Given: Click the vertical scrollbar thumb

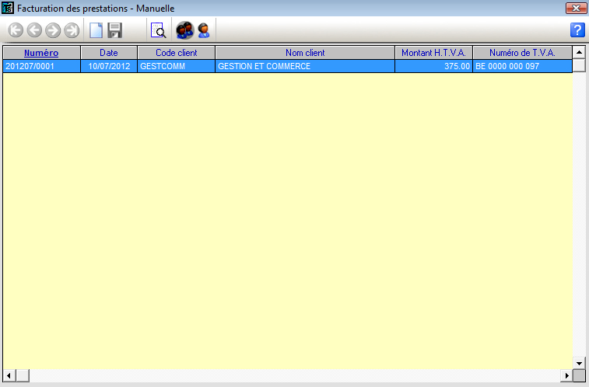Looking at the screenshot, I should click(x=579, y=65).
